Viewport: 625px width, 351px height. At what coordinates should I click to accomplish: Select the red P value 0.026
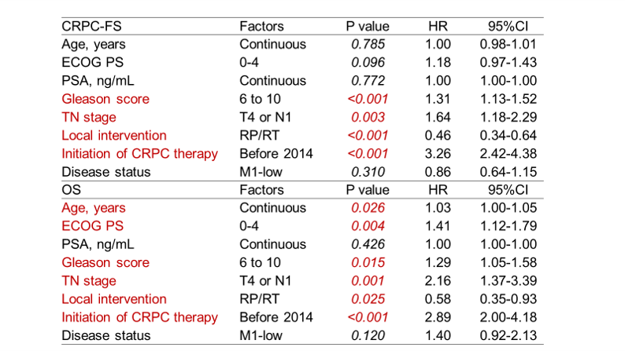pos(368,208)
